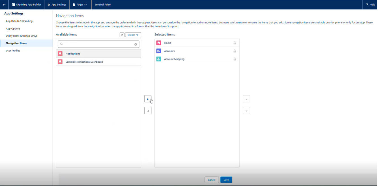Click the left arrow to remove the item
The width and height of the screenshot is (378, 186).
pos(148,111)
